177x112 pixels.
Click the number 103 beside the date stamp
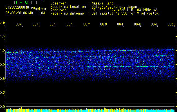[x=42, y=13]
